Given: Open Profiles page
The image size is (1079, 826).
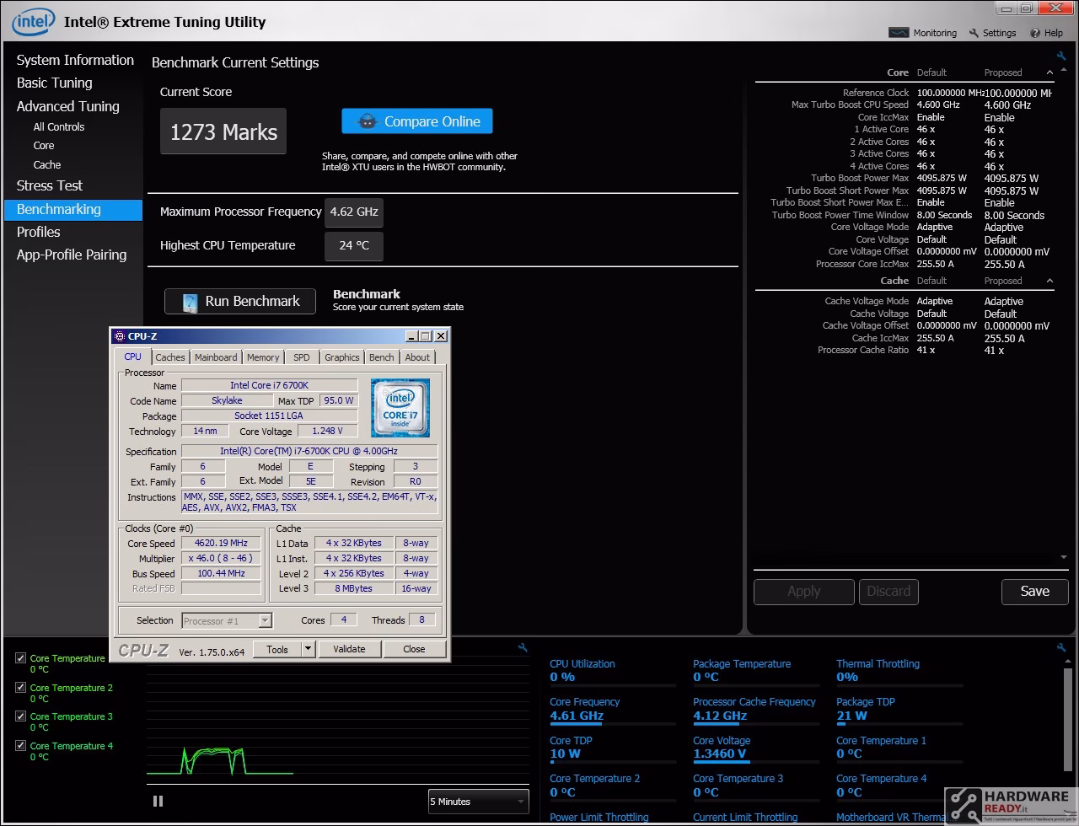Looking at the screenshot, I should point(39,232).
